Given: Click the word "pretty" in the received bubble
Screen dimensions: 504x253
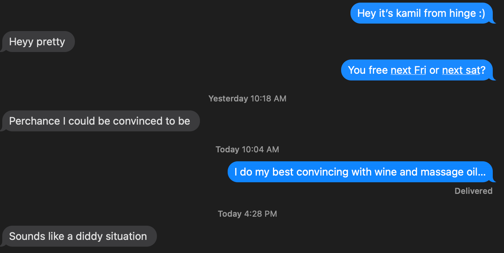Looking at the screenshot, I should point(51,42).
